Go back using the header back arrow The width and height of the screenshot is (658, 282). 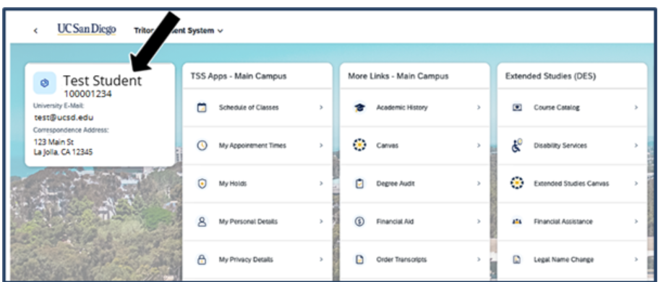click(35, 30)
